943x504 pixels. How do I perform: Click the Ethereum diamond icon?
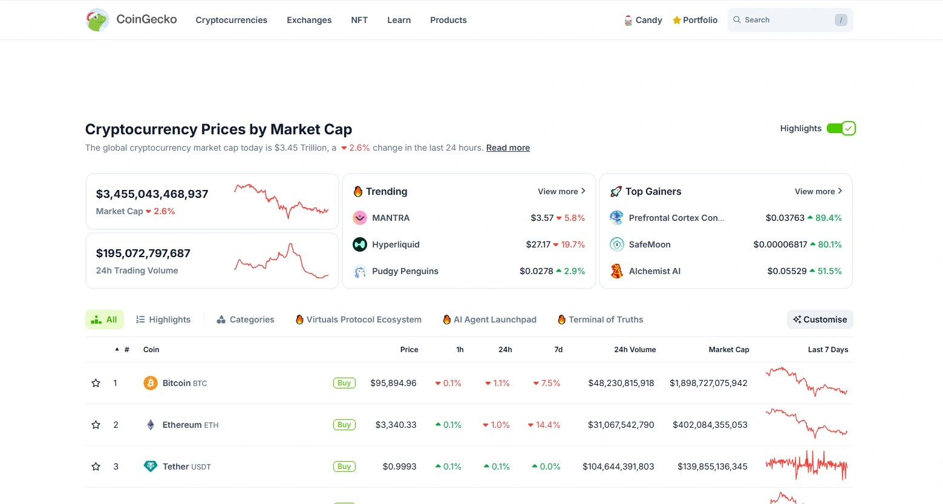tap(150, 425)
